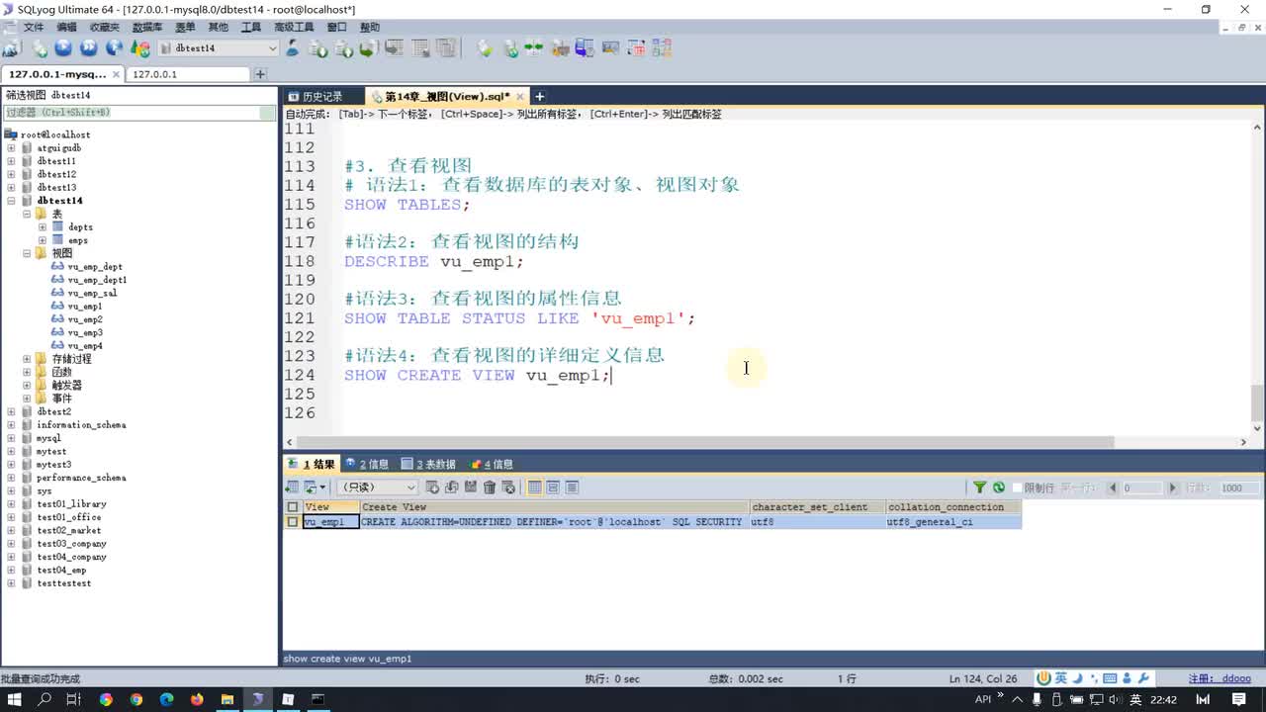Image resolution: width=1266 pixels, height=712 pixels.
Task: Expand the depts table node
Action: (x=43, y=227)
